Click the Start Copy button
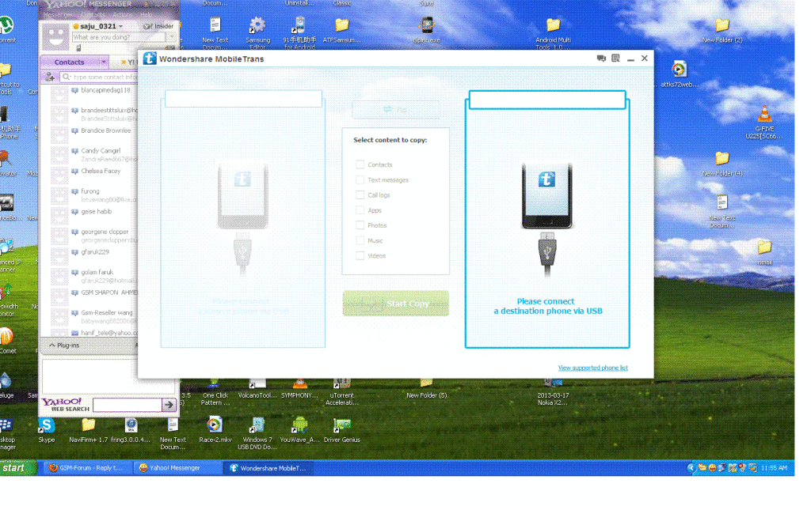The height and width of the screenshot is (506, 811). (396, 304)
